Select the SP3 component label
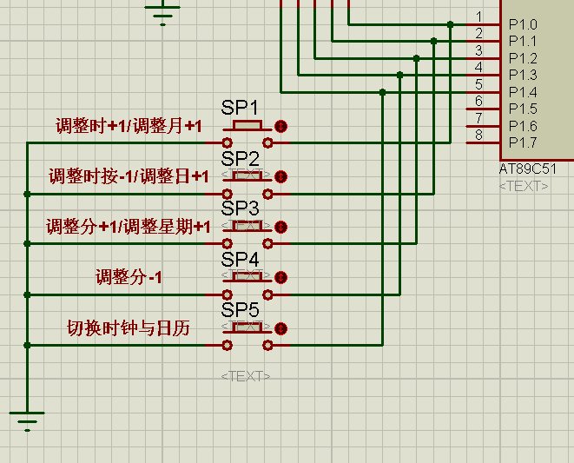Image resolution: width=574 pixels, height=463 pixels. pyautogui.click(x=240, y=208)
